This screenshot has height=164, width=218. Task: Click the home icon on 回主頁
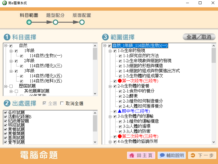(x=132, y=155)
